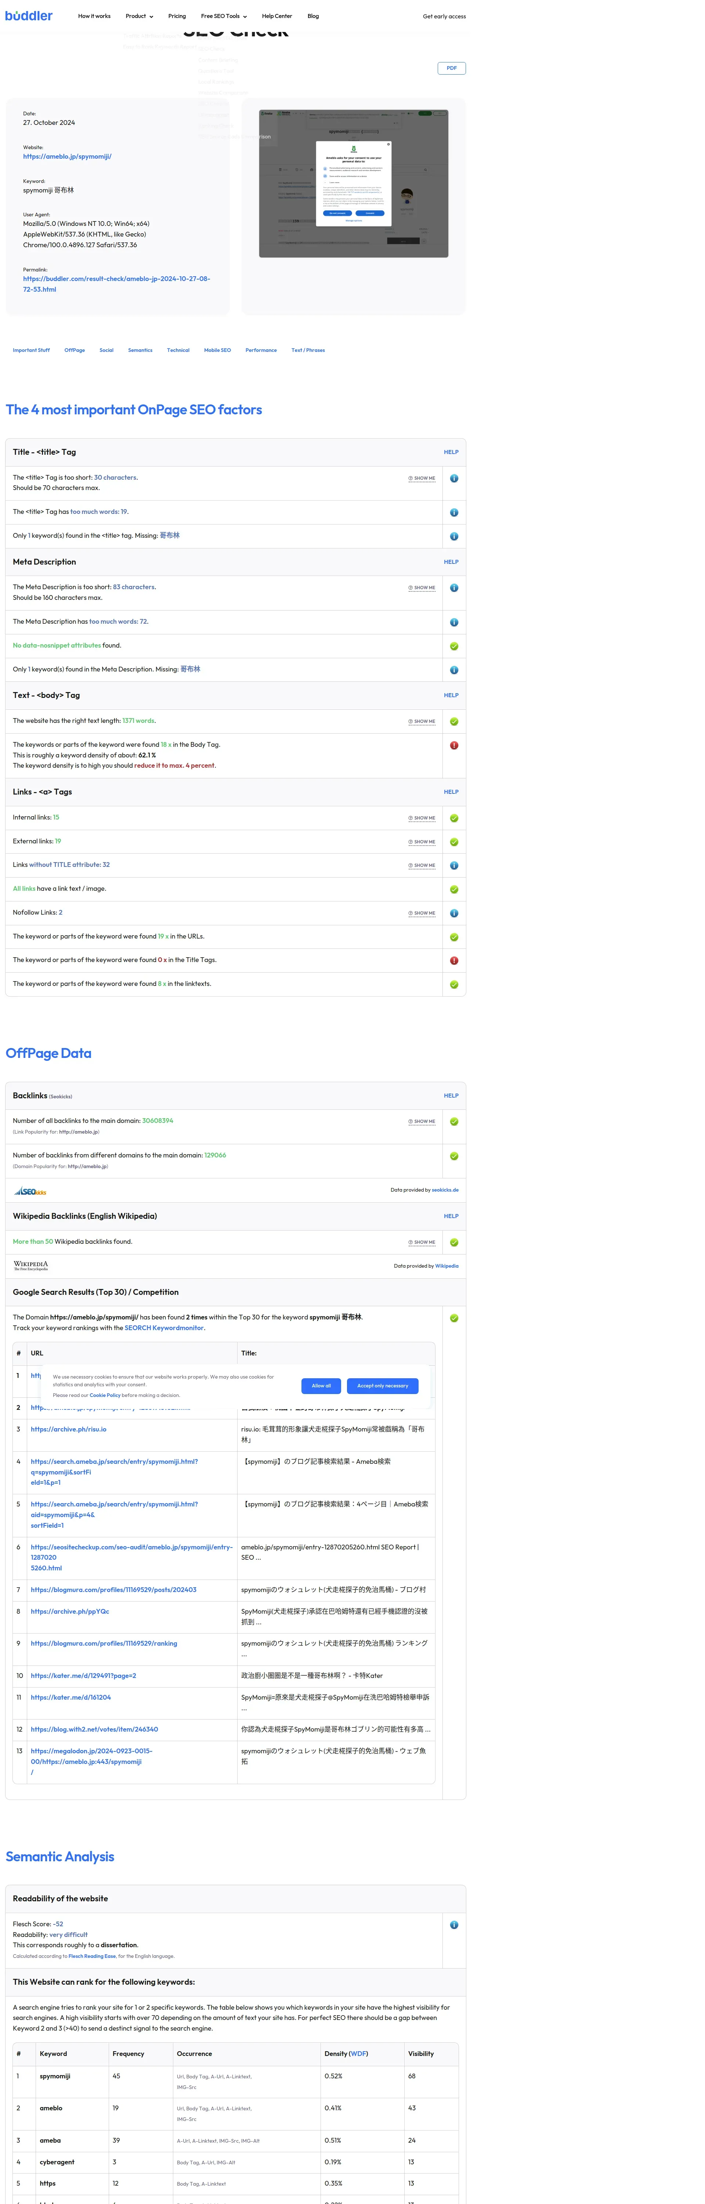Viewport: 705px width, 2204px height.
Task: Expand SHOW ME for Nofollow Links
Action: pos(422,913)
